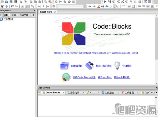Click the Run to cursor debugger icon
Viewport: 158px width, 117px height.
110,2
